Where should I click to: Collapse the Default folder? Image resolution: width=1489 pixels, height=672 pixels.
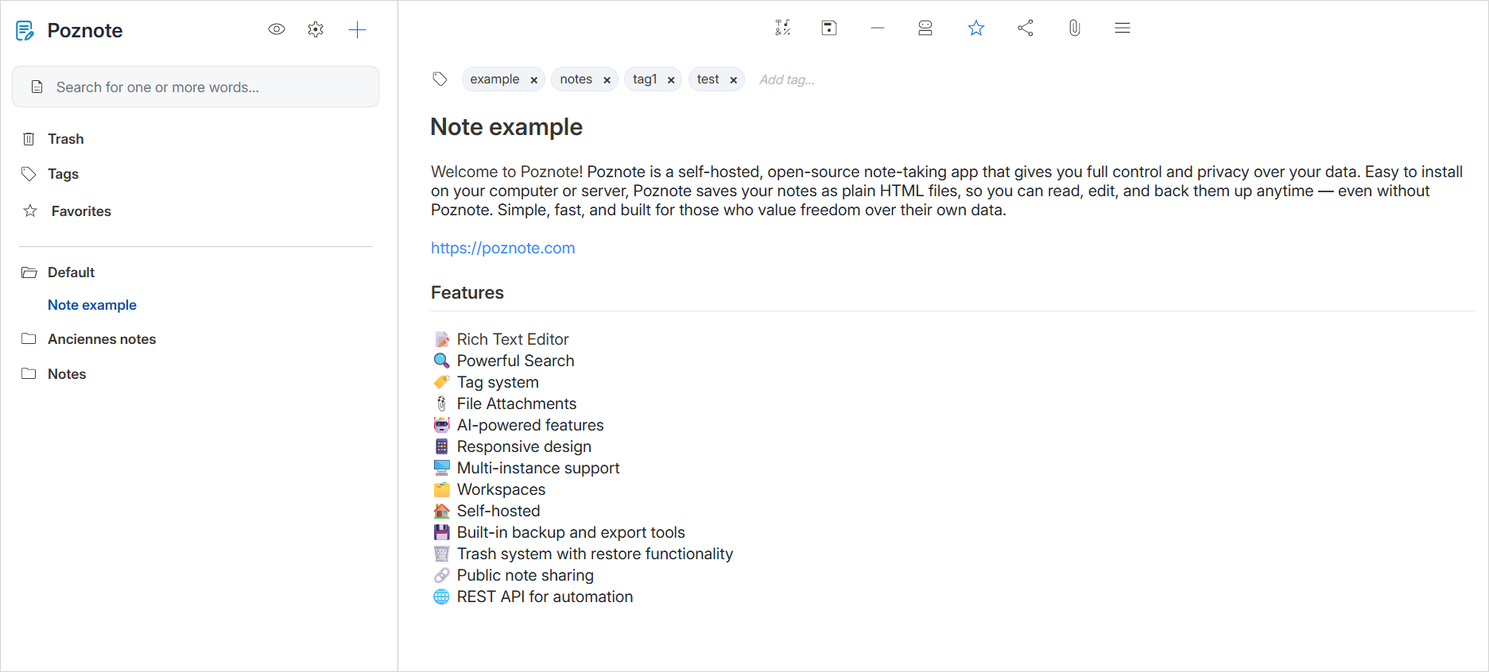29,272
